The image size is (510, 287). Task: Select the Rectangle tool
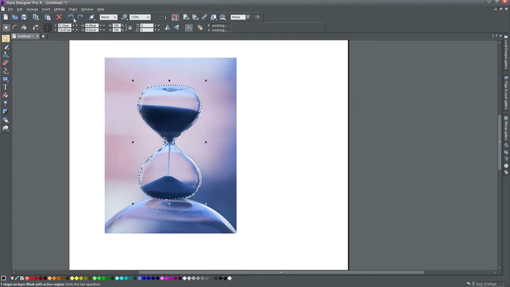click(6, 79)
